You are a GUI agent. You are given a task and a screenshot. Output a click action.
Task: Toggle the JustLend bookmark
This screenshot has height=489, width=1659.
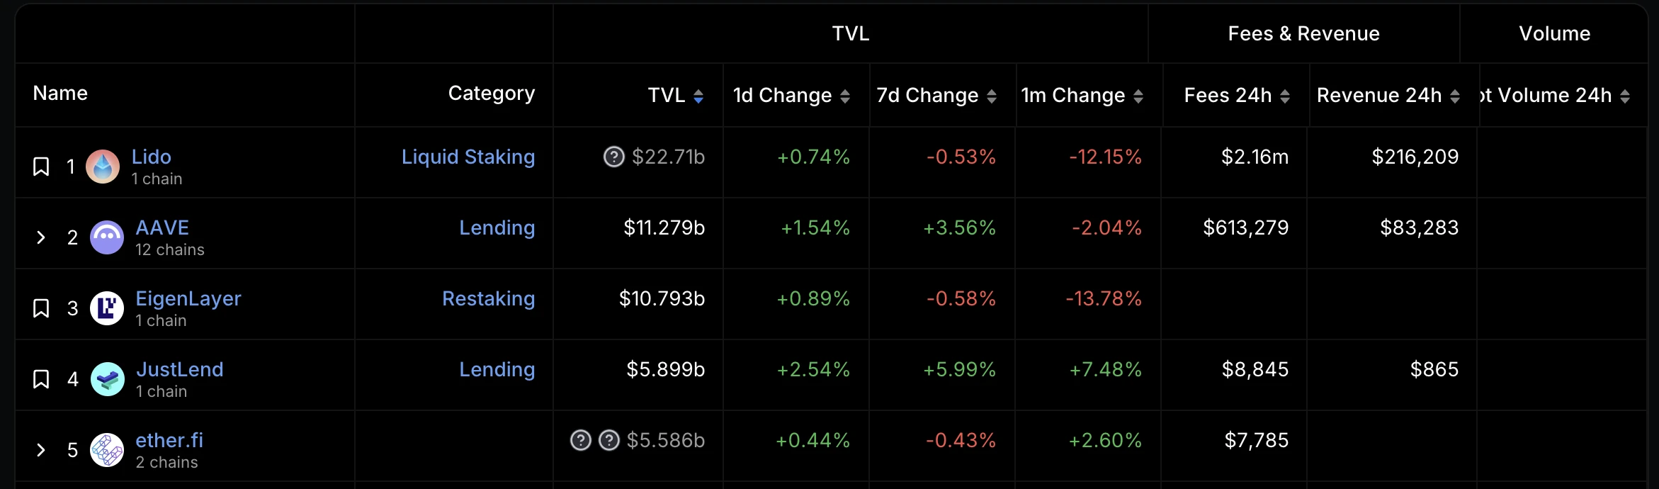point(41,379)
